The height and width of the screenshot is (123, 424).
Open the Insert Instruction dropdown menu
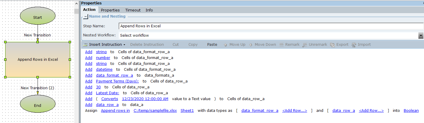click(x=104, y=45)
